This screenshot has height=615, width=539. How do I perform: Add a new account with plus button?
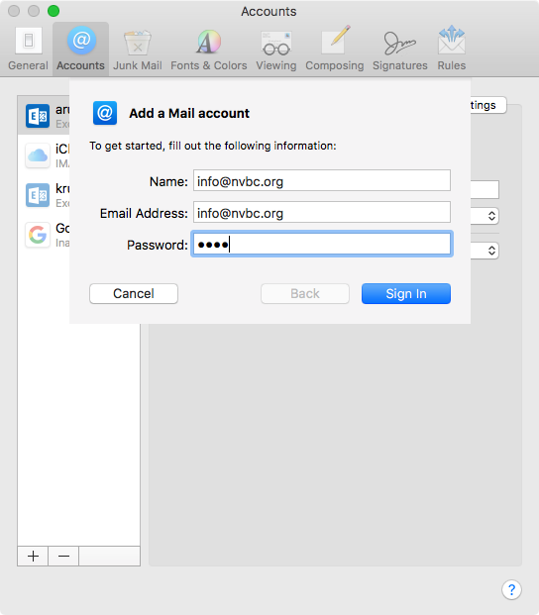pos(33,557)
